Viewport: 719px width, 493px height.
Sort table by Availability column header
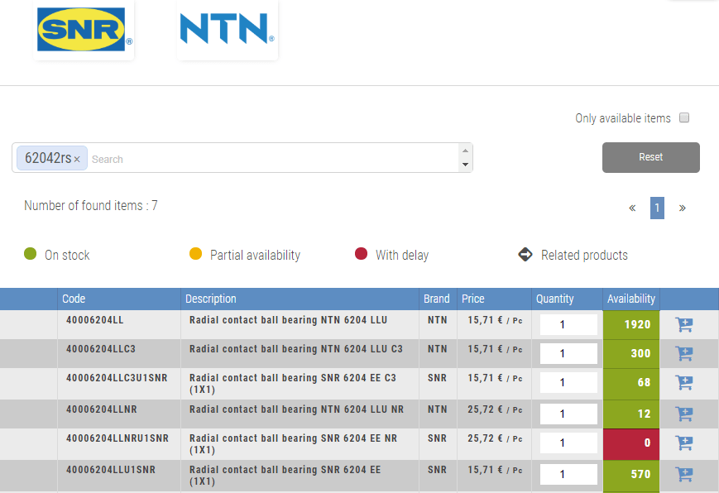click(630, 299)
